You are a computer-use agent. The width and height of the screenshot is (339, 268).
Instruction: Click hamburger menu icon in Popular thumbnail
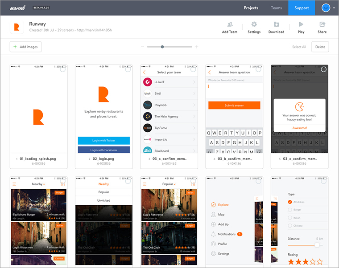[x=145, y=184]
